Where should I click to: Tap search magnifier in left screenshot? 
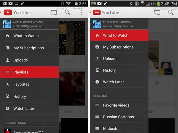pos(68,12)
